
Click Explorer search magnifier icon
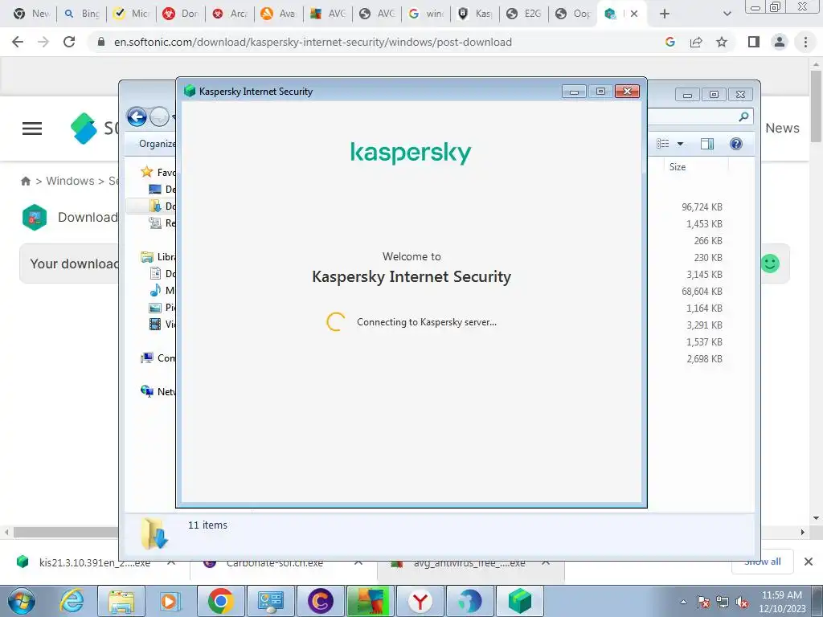pos(743,117)
